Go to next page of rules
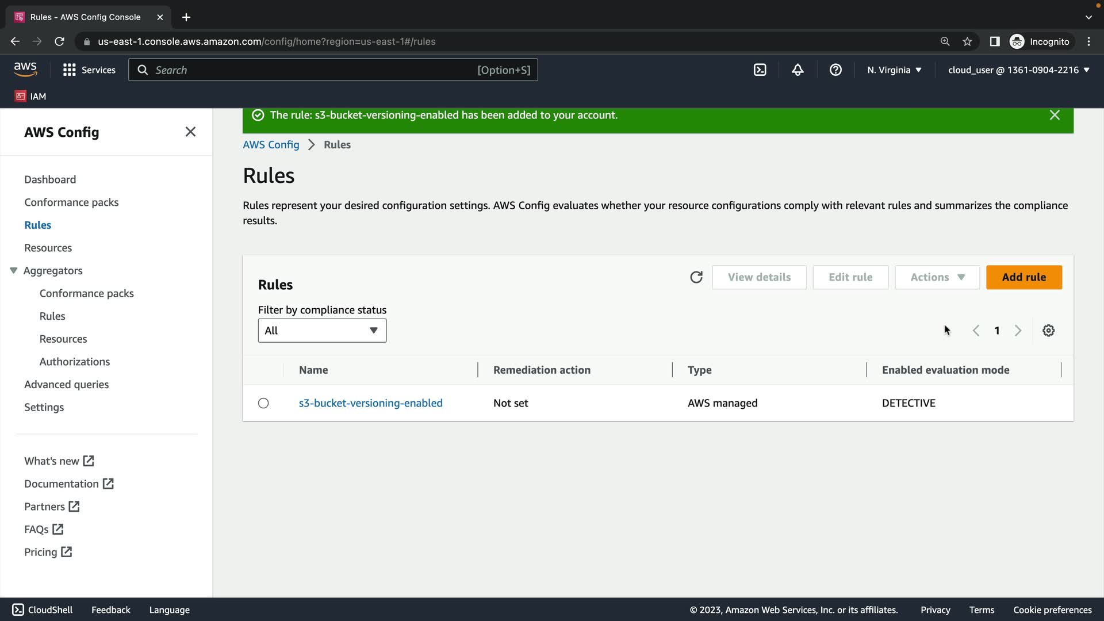The height and width of the screenshot is (621, 1104). pos(1018,331)
